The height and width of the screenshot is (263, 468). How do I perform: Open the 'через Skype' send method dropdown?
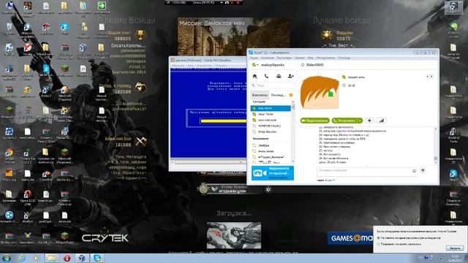[326, 180]
